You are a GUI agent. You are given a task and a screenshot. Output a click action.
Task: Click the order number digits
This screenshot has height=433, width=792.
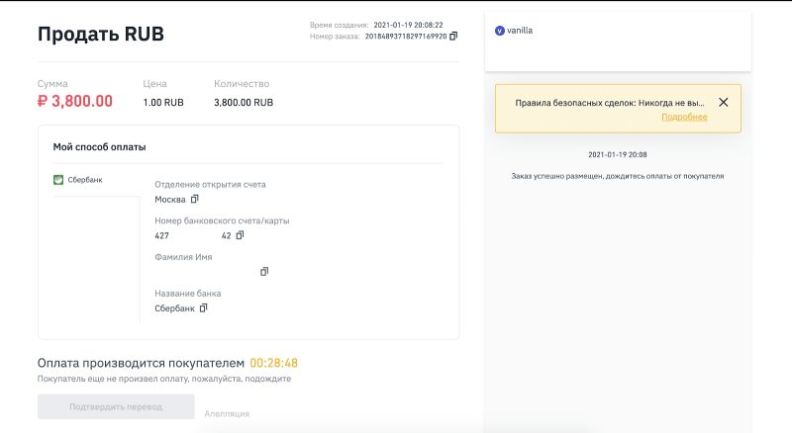(406, 36)
